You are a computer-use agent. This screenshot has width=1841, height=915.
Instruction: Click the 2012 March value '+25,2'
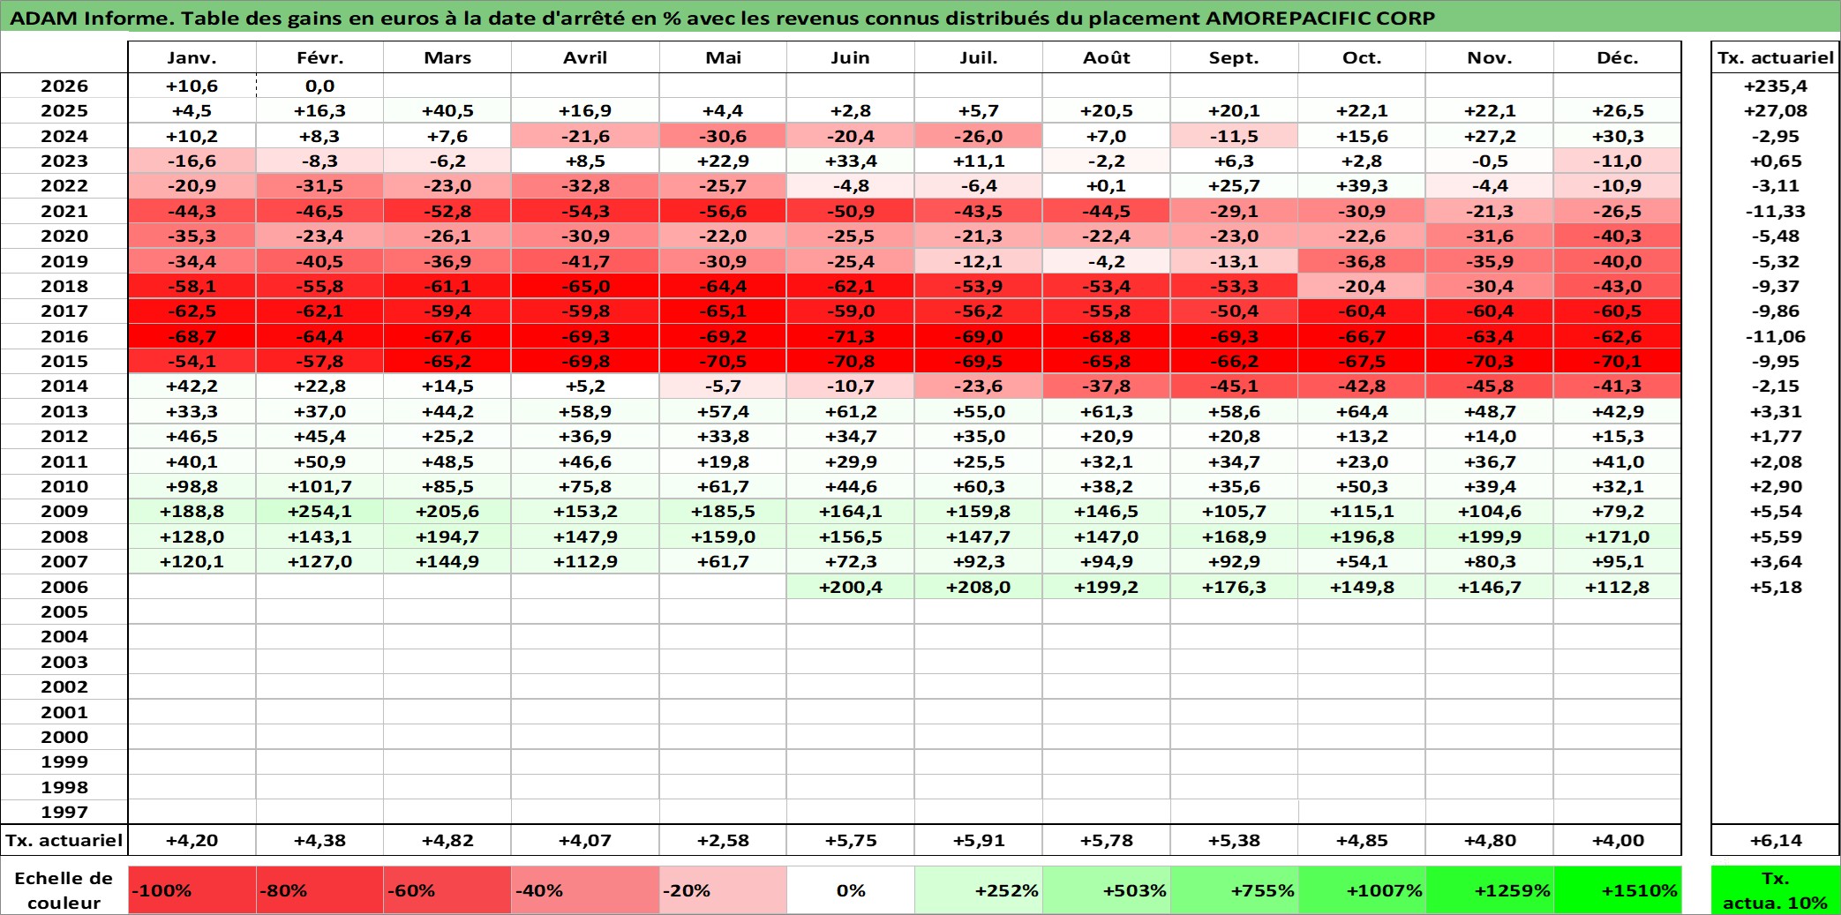pyautogui.click(x=447, y=436)
